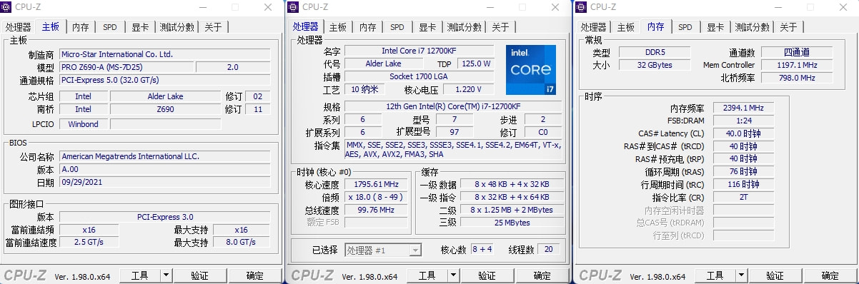This screenshot has height=284, width=859.
Task: Click the 1.220 V core voltage value
Action: pyautogui.click(x=468, y=89)
